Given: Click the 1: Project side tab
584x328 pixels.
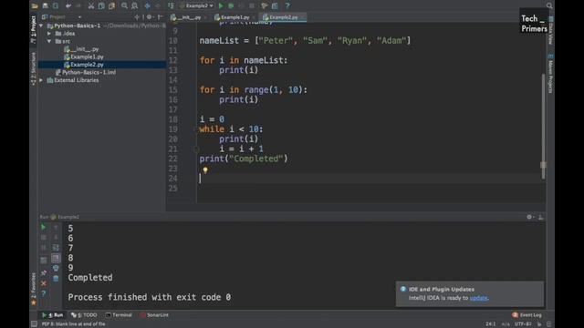Looking at the screenshot, I should pyautogui.click(x=34, y=29).
